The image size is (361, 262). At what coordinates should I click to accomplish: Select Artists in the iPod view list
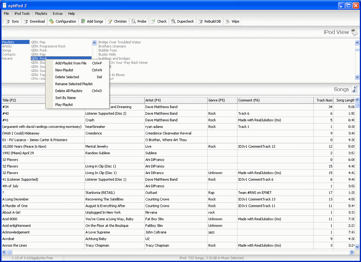tap(7, 46)
